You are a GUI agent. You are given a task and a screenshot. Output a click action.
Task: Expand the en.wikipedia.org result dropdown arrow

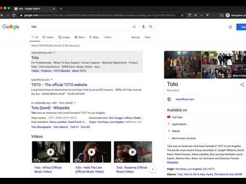(75, 103)
